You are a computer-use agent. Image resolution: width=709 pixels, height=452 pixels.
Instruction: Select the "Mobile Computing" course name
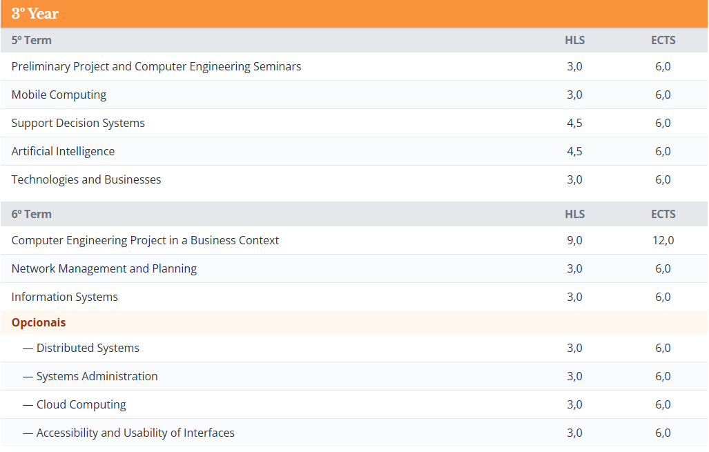[59, 95]
